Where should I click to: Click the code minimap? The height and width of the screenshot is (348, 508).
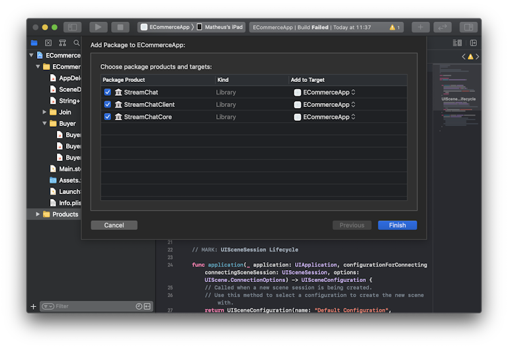[457, 97]
